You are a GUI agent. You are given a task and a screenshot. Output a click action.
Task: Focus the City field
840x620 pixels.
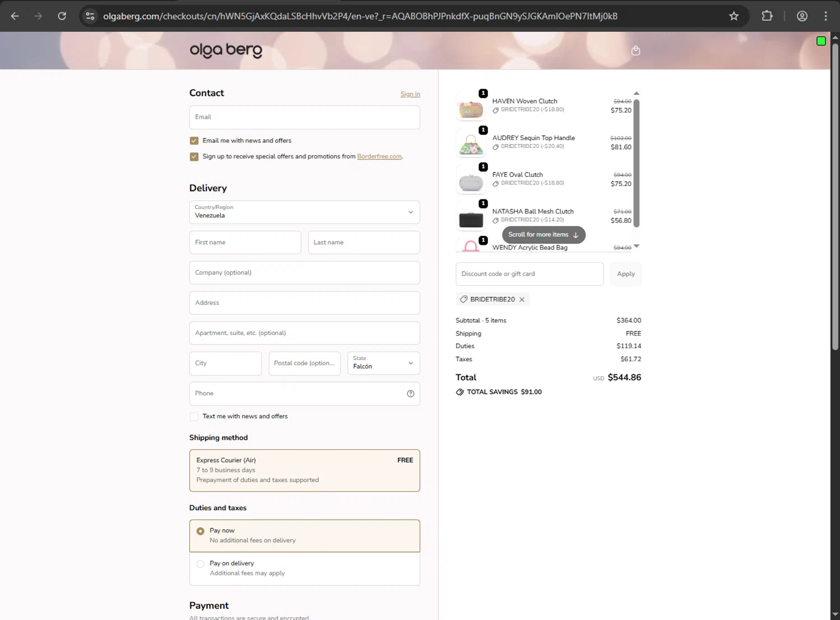(x=226, y=363)
